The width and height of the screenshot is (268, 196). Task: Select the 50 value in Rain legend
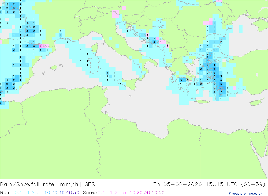click(76, 193)
